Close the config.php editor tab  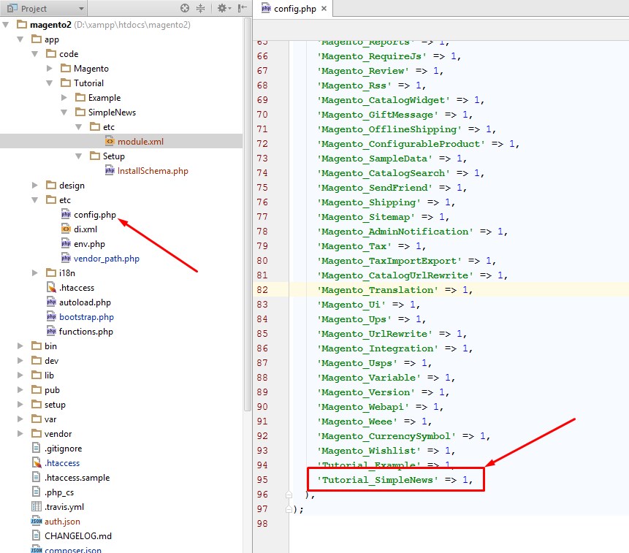[x=324, y=9]
